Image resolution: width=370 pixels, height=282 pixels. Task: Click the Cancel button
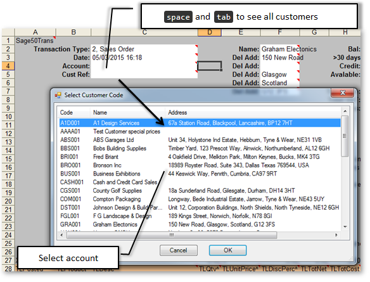179,250
